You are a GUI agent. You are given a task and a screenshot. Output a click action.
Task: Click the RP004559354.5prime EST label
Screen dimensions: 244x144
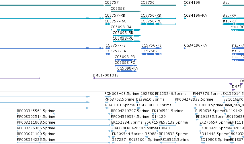click(130, 117)
